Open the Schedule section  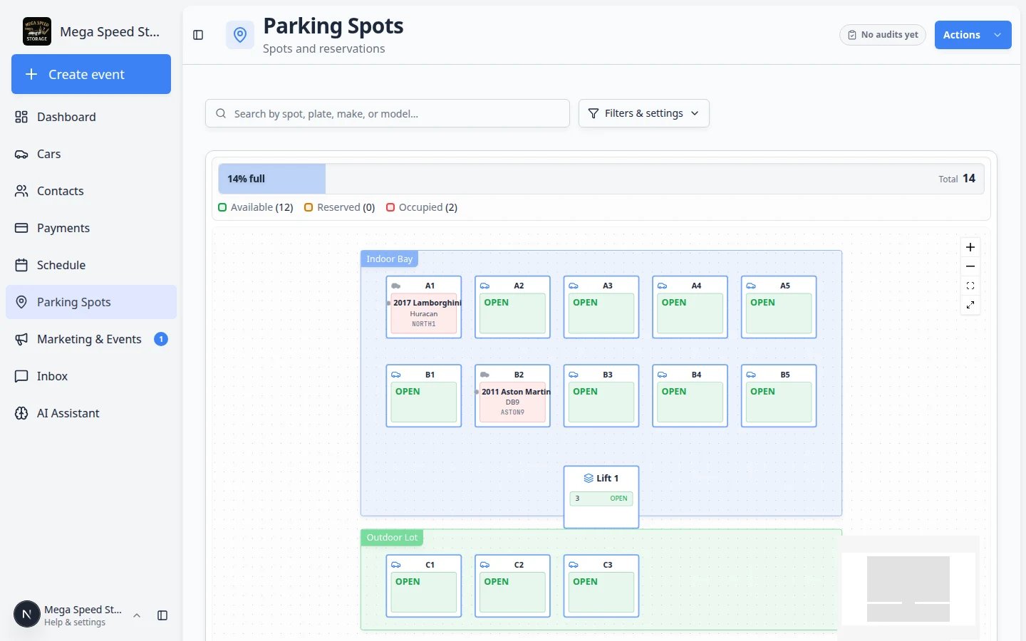click(91, 265)
